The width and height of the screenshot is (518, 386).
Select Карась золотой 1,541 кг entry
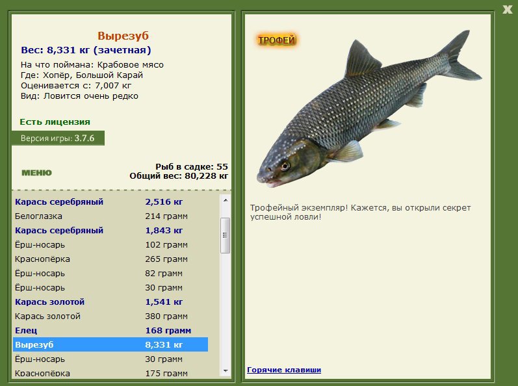(110, 302)
